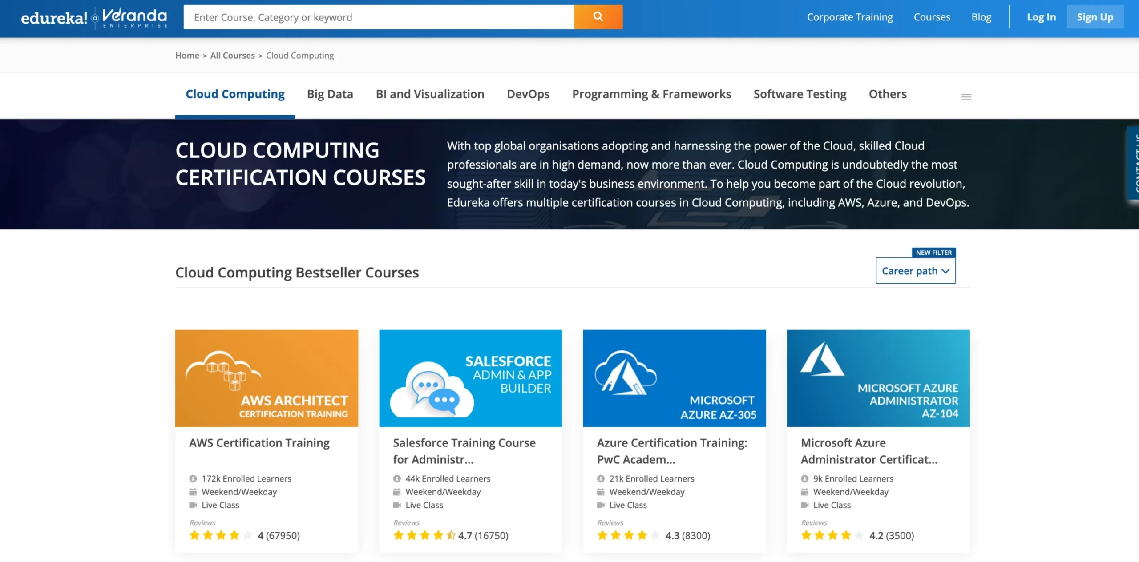
Task: Open the Others category tab
Action: 888,94
